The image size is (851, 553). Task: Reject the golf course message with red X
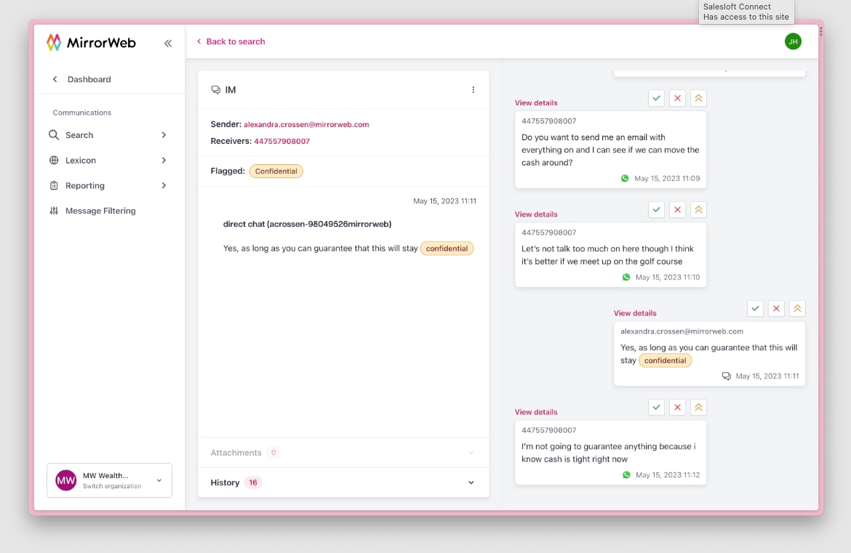point(677,209)
